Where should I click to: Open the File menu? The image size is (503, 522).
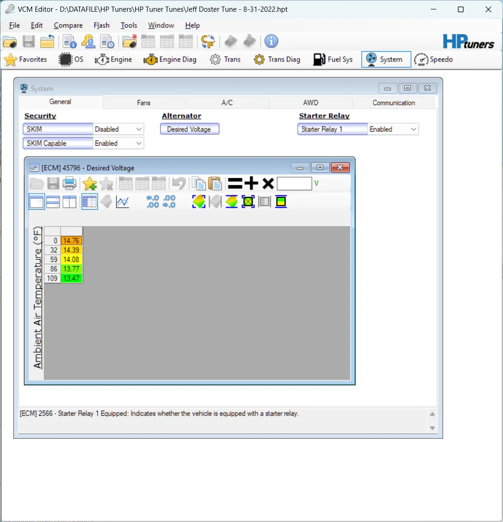coord(14,25)
